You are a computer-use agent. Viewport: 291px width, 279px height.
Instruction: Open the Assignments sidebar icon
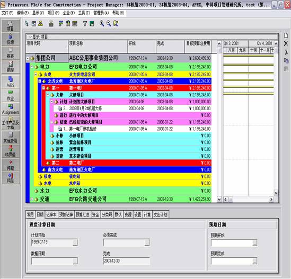(11, 109)
